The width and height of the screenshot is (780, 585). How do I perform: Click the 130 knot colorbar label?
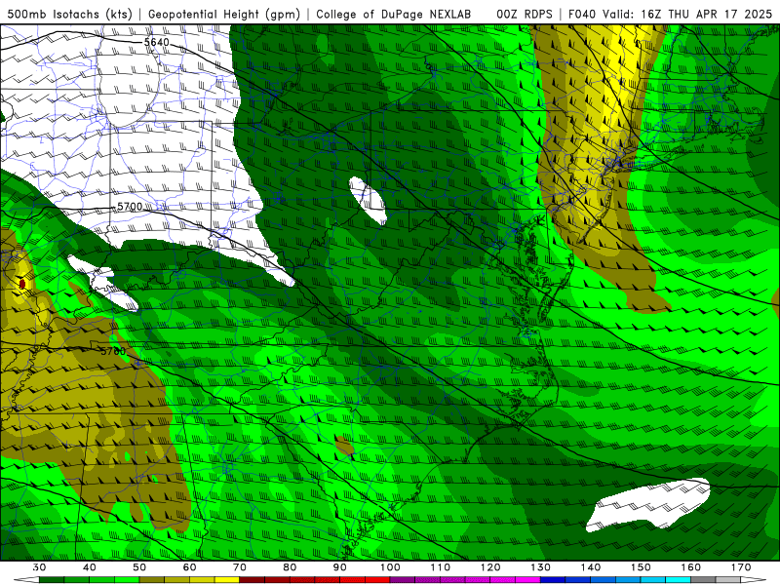tap(540, 567)
